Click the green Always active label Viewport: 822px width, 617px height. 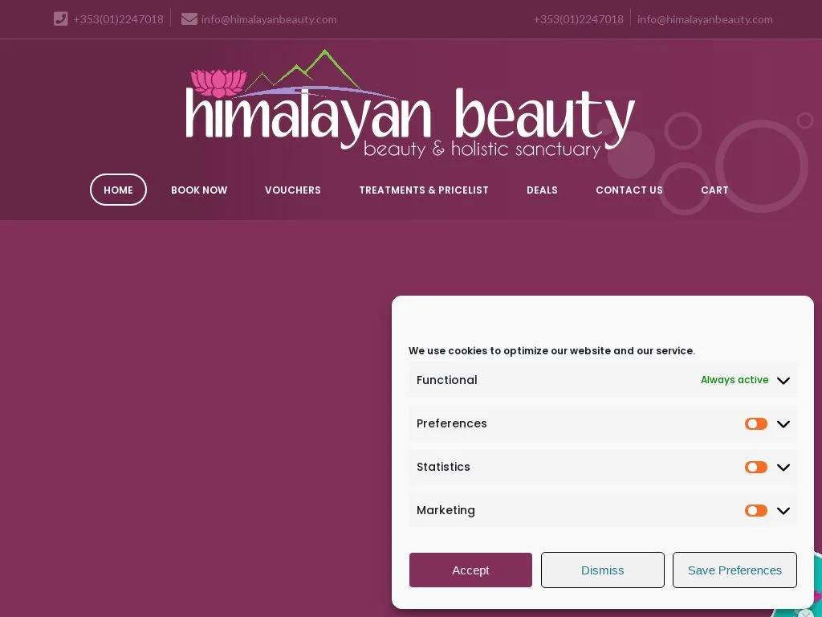(x=735, y=380)
